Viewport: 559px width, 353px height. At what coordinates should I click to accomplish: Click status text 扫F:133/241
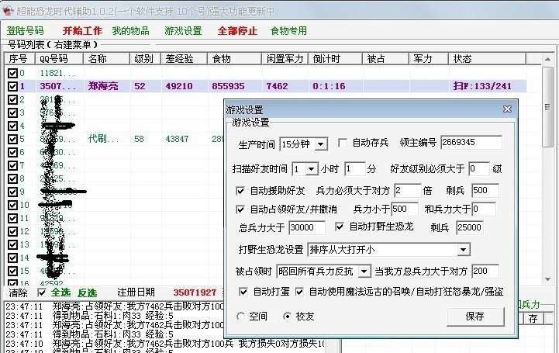click(482, 86)
